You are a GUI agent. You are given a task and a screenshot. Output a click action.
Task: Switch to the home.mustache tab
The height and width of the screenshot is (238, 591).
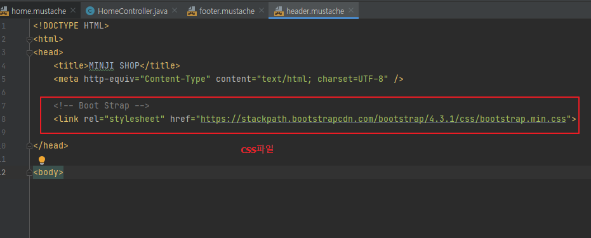point(39,11)
